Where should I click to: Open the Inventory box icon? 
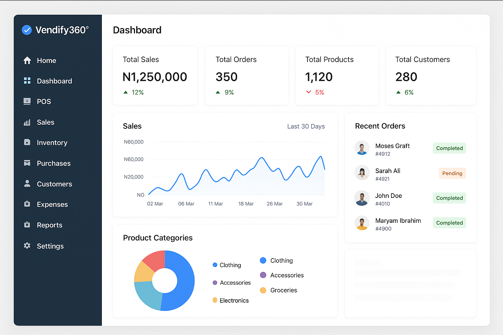click(27, 143)
